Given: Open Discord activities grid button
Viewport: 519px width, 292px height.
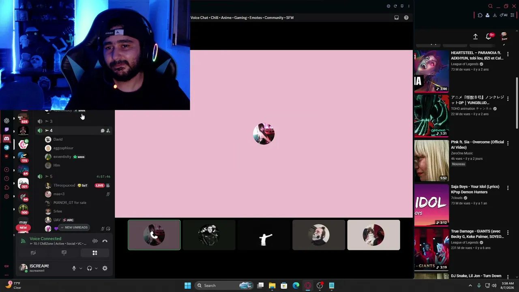Looking at the screenshot, I should 95,253.
